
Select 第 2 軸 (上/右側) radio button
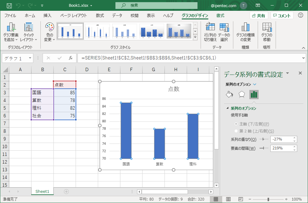236,131
